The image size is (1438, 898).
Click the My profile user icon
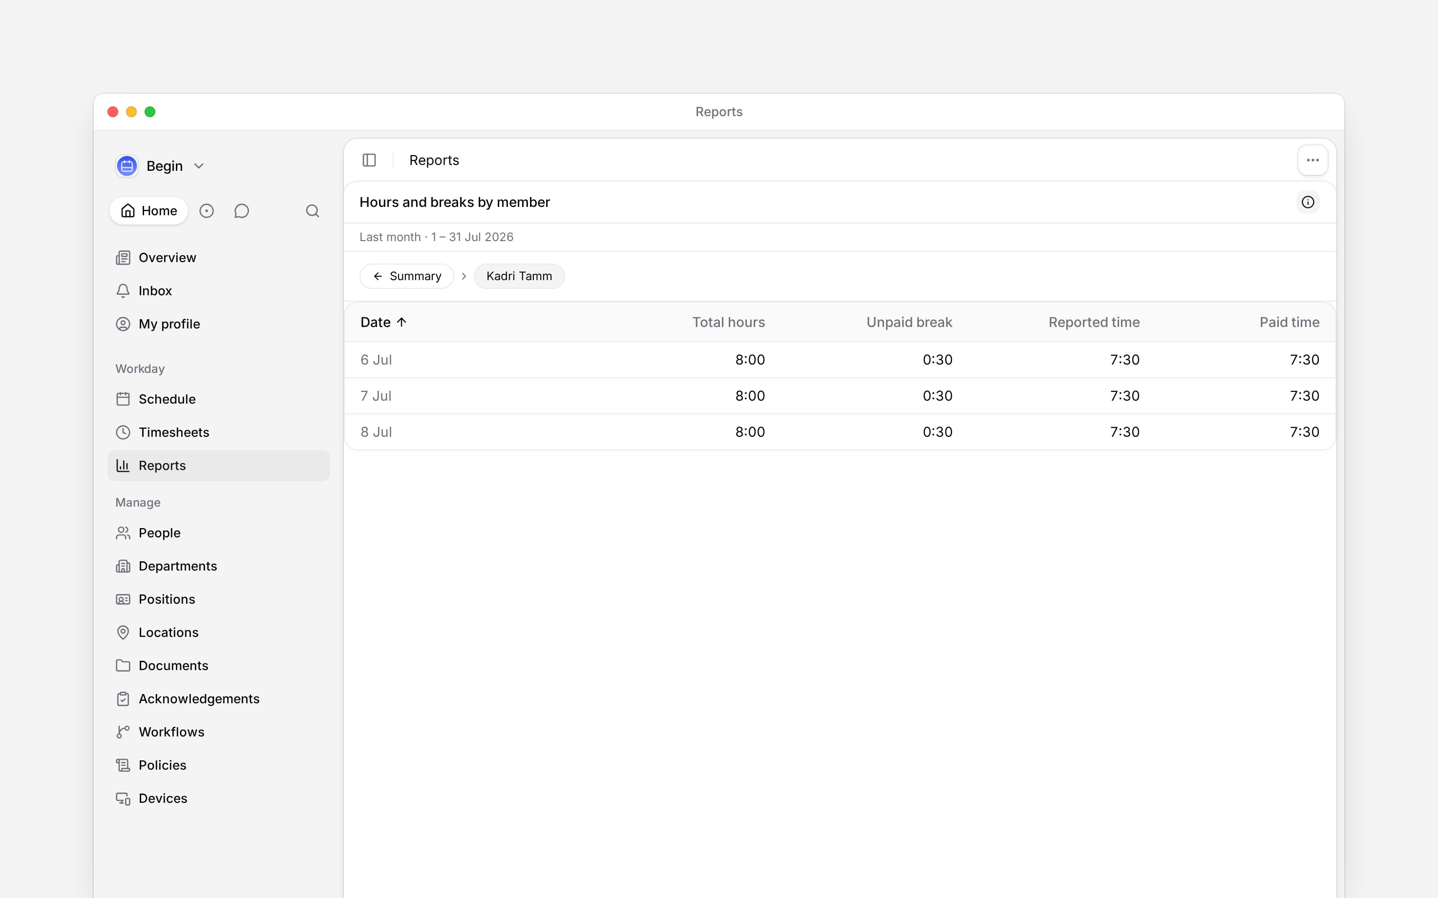pos(123,324)
